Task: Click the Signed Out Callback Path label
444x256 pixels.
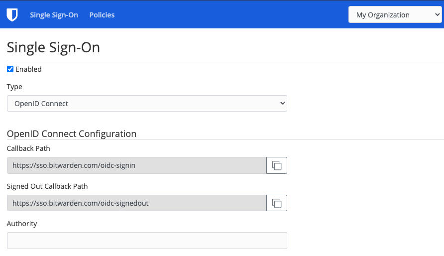Action: [x=47, y=186]
